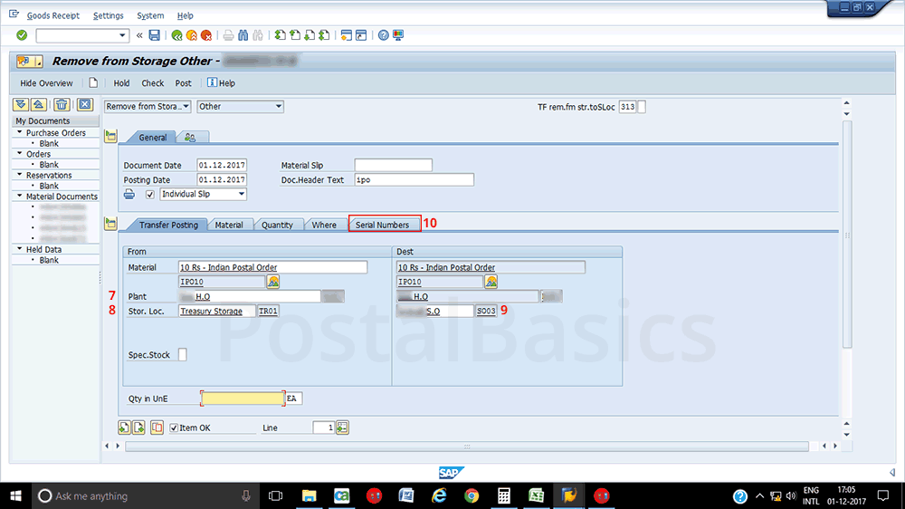
Task: Click the Customize Local Layout monitor icon
Action: click(x=398, y=35)
